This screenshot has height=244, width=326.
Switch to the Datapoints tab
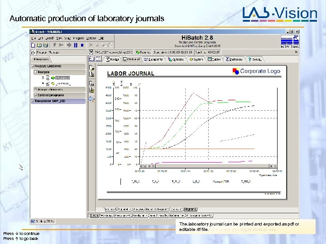pyautogui.click(x=153, y=59)
